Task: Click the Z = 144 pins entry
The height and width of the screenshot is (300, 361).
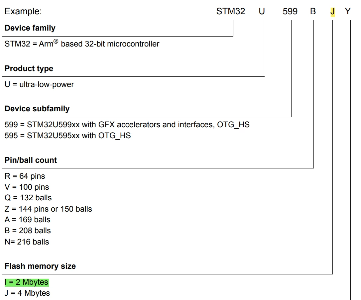Action: coord(48,209)
